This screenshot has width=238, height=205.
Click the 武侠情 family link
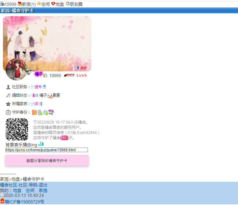(x=37, y=104)
